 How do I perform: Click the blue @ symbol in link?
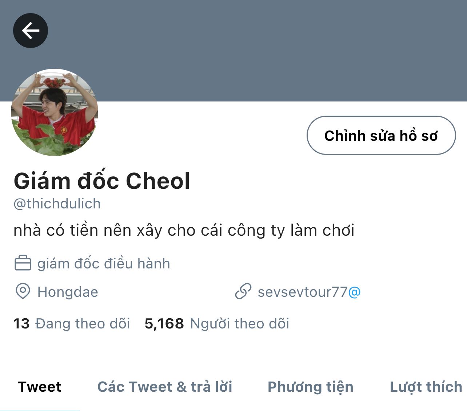point(355,292)
